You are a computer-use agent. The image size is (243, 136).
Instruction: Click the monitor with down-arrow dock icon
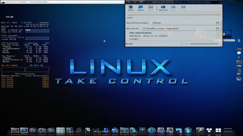pyautogui.click(x=142, y=130)
